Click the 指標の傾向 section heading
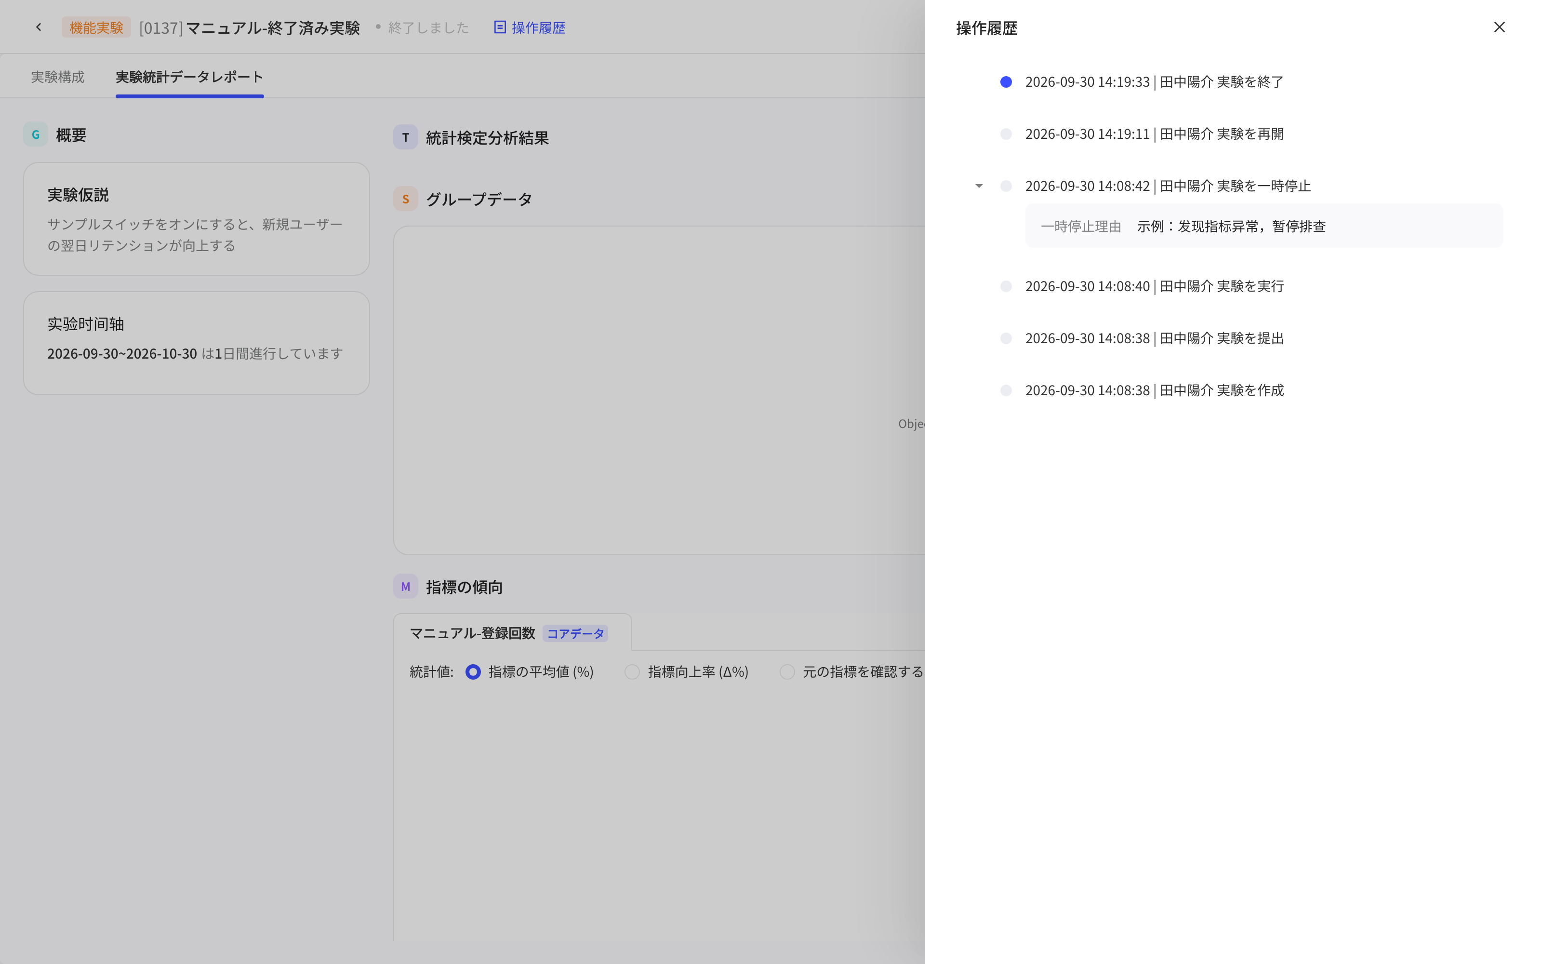 (x=464, y=587)
